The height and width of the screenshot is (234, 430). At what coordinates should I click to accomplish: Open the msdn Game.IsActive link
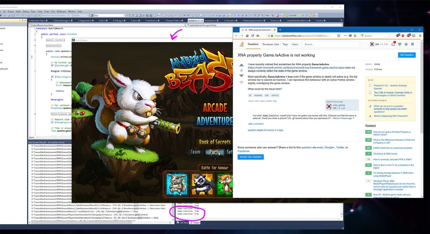296,68
